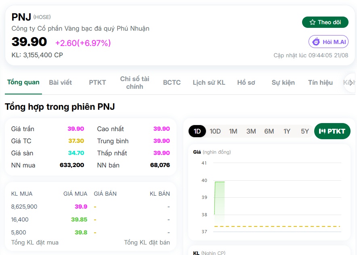Screen dimensions: 357x255
Task: Click the Giá trần value 39.90
Action: [76, 129]
